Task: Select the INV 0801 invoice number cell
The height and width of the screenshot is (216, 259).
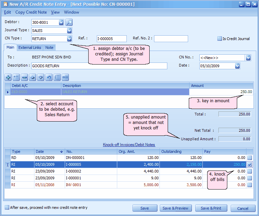Action: (x=91, y=185)
